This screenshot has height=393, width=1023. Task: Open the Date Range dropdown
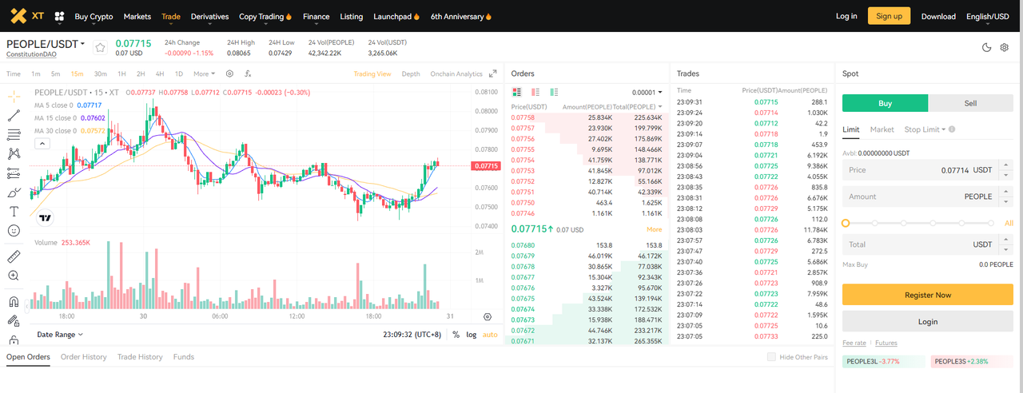coord(60,335)
